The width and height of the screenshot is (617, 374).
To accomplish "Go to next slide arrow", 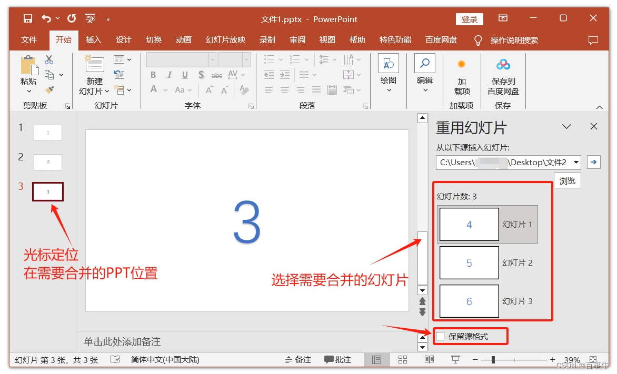I will (x=422, y=312).
